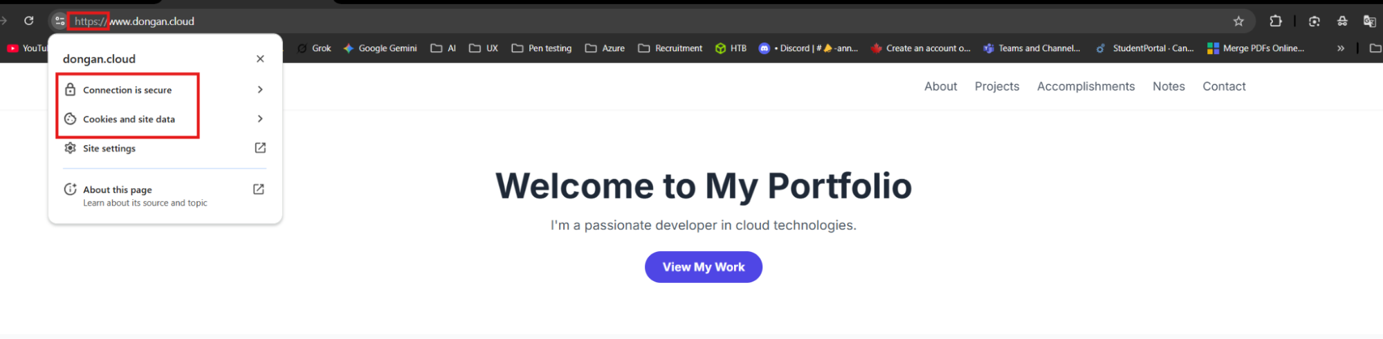Go to the Projects nav item

click(997, 86)
